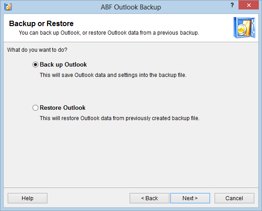The width and height of the screenshot is (262, 211).
Task: Click the header subtitle about restoring Outlook data
Action: (x=109, y=33)
